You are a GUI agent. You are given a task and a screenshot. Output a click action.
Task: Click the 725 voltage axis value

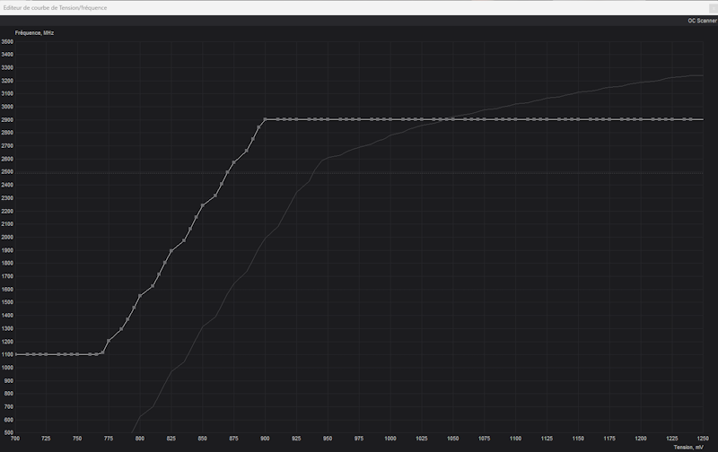point(46,439)
